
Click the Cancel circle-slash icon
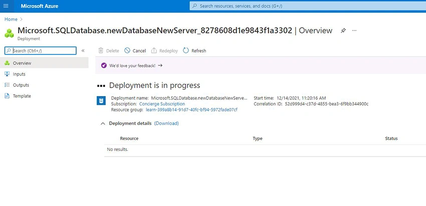click(127, 50)
